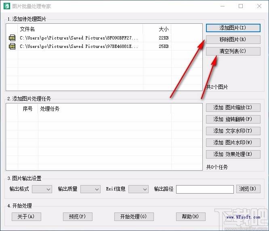Click the Help 帮助(H) button
Viewport: 269px width, 231px height.
tap(191, 217)
